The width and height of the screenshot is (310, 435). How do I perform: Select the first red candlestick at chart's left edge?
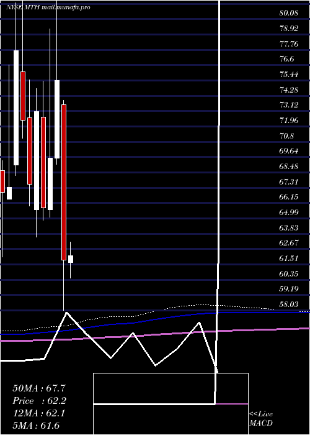coord(2,181)
